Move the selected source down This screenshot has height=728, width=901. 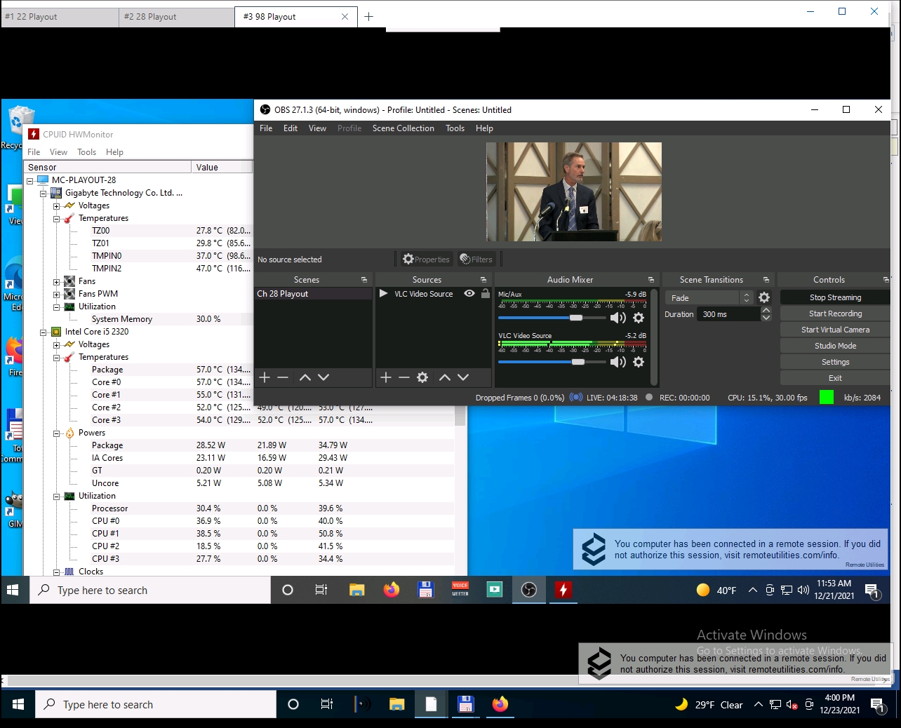(463, 377)
